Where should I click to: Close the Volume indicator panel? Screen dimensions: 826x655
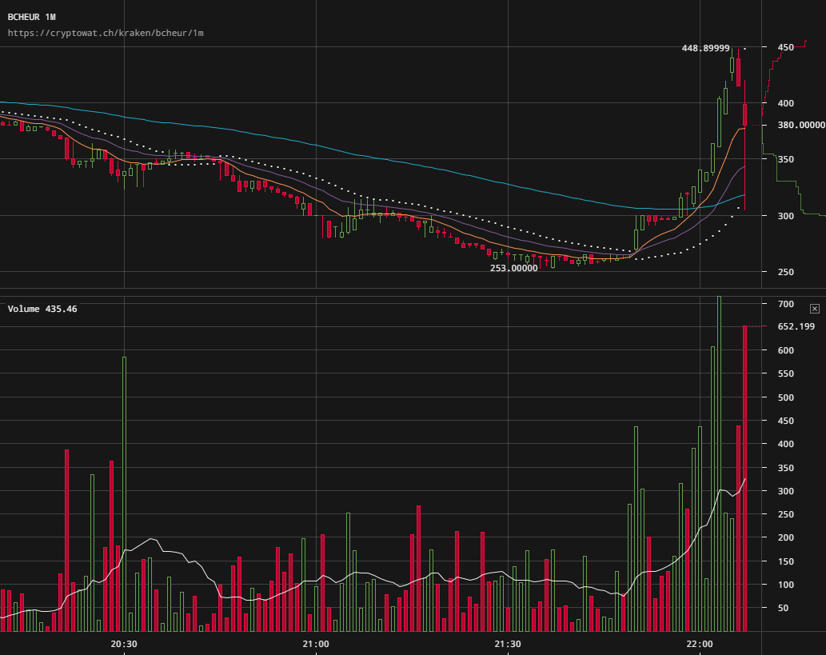click(x=814, y=309)
